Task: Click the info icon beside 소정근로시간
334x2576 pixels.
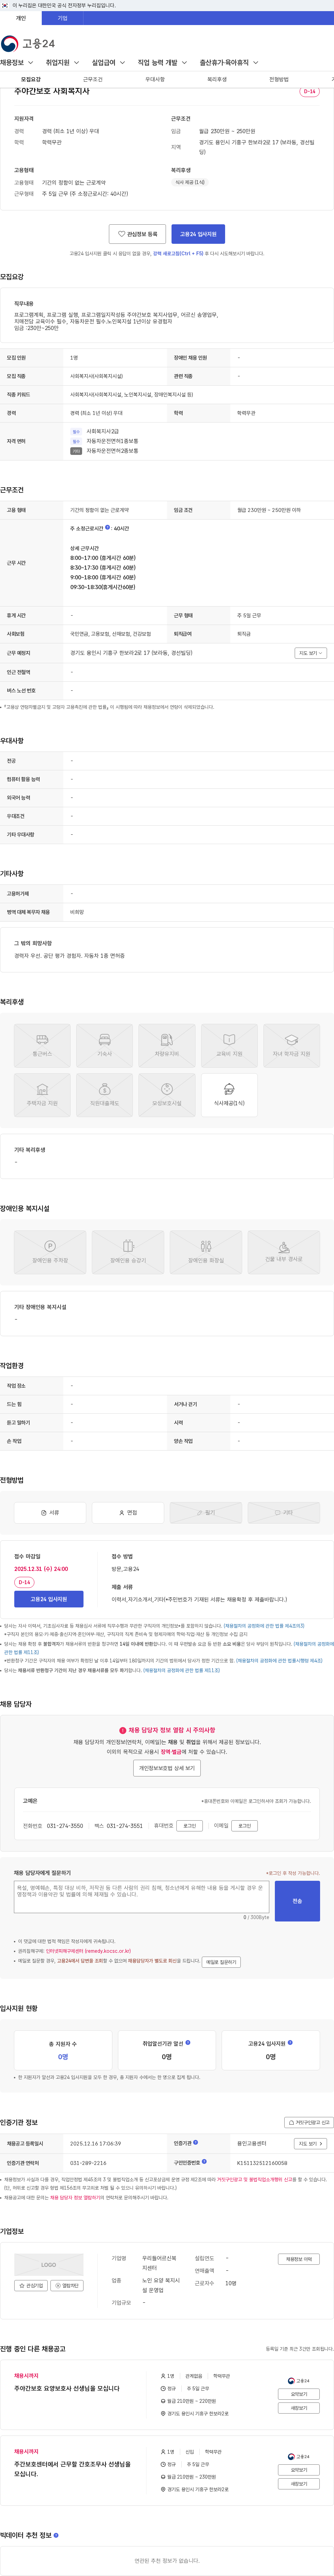Action: pyautogui.click(x=108, y=527)
